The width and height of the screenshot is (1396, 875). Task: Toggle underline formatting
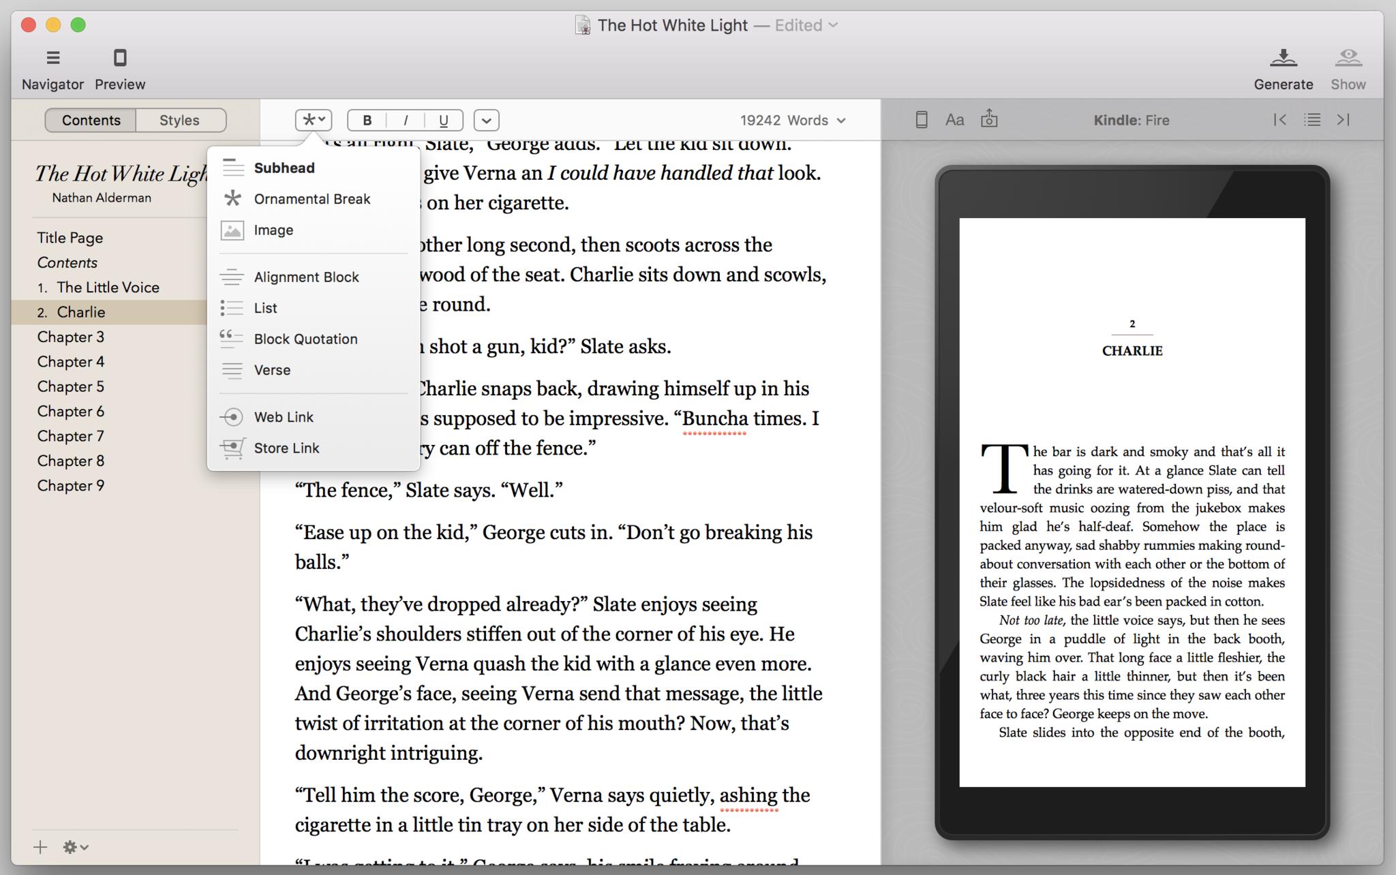tap(444, 121)
